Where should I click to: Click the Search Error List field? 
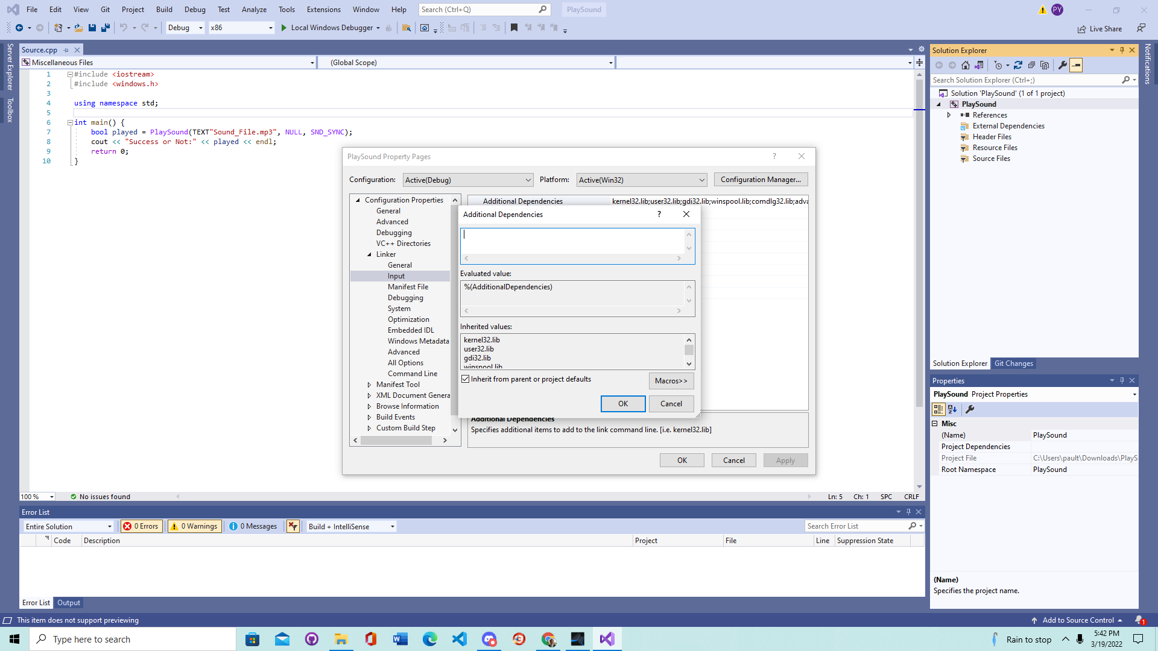coord(856,526)
